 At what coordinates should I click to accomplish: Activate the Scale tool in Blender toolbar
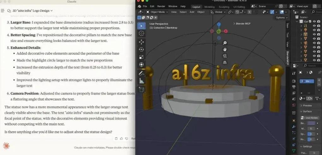click(x=141, y=57)
